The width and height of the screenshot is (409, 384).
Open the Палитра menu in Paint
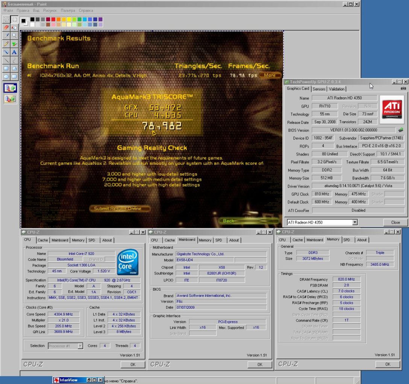68,11
